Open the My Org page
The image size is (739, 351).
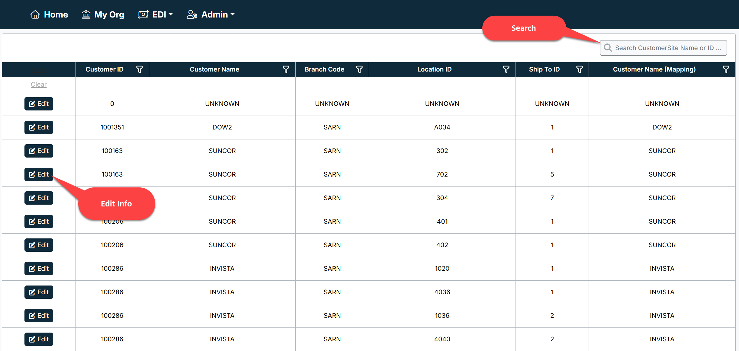pyautogui.click(x=103, y=14)
